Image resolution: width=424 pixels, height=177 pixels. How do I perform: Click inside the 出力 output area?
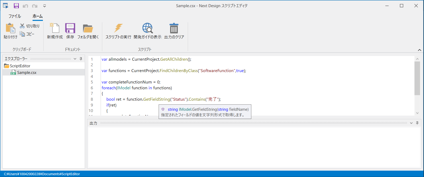254,148
